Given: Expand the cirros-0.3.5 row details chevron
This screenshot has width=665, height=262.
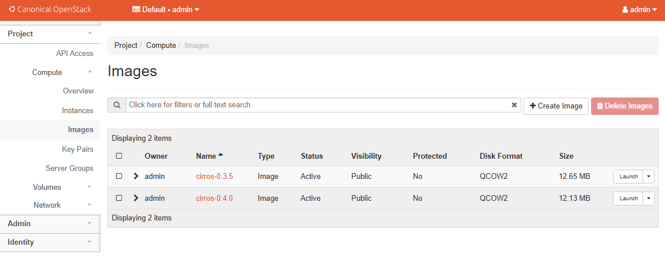Looking at the screenshot, I should tap(136, 176).
